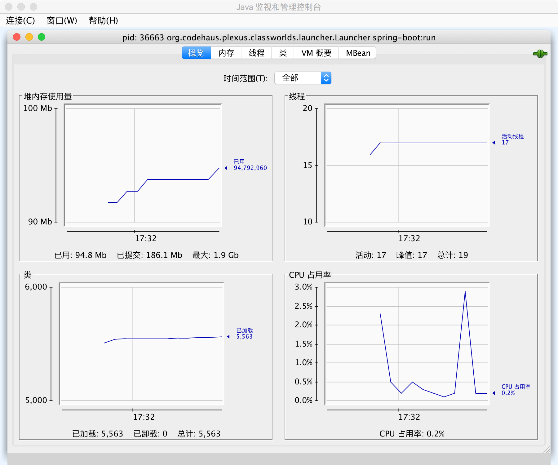Image resolution: width=558 pixels, height=465 pixels.
Task: Maximize inner connection window with green button
Action: (x=42, y=37)
